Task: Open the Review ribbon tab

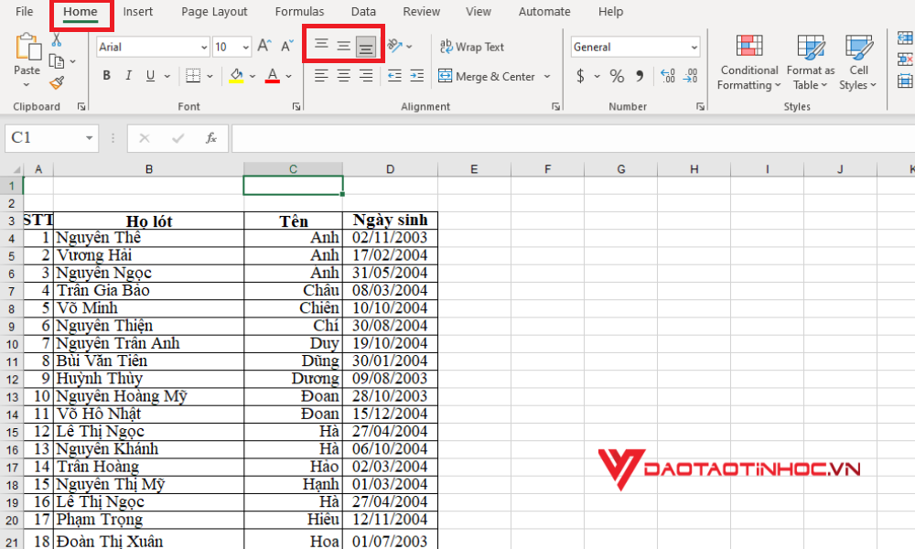Action: point(421,11)
